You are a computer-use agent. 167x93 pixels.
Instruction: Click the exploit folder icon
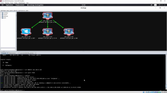tap(3, 14)
